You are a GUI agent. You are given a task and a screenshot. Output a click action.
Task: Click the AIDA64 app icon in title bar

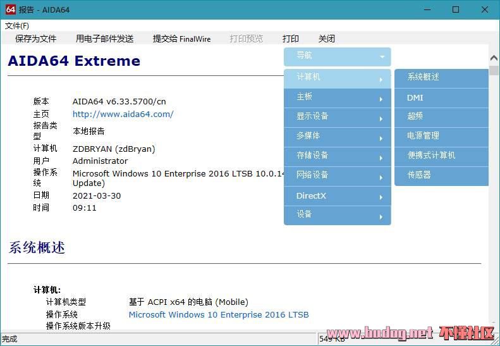10,9
